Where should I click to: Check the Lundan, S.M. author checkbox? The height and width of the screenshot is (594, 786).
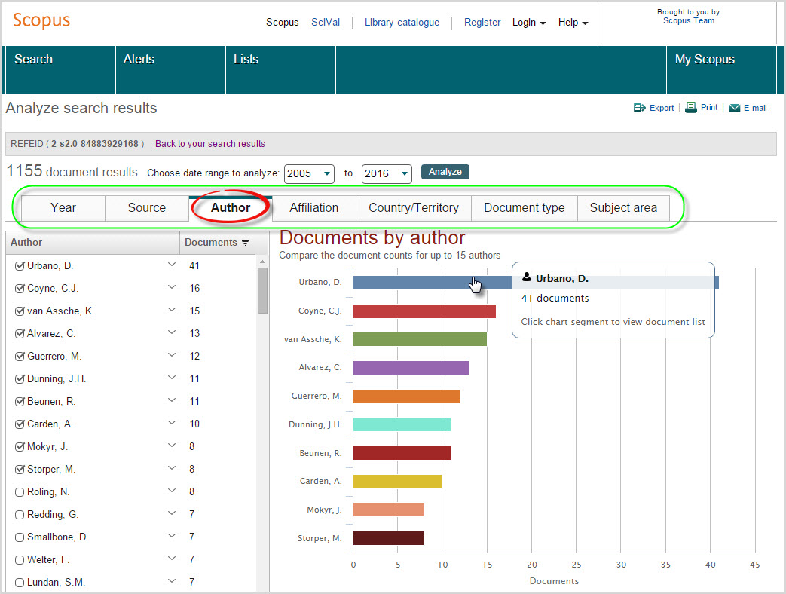click(x=20, y=583)
